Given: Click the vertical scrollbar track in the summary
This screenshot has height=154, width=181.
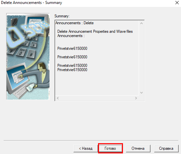Looking at the screenshot, I should click(141, 58).
